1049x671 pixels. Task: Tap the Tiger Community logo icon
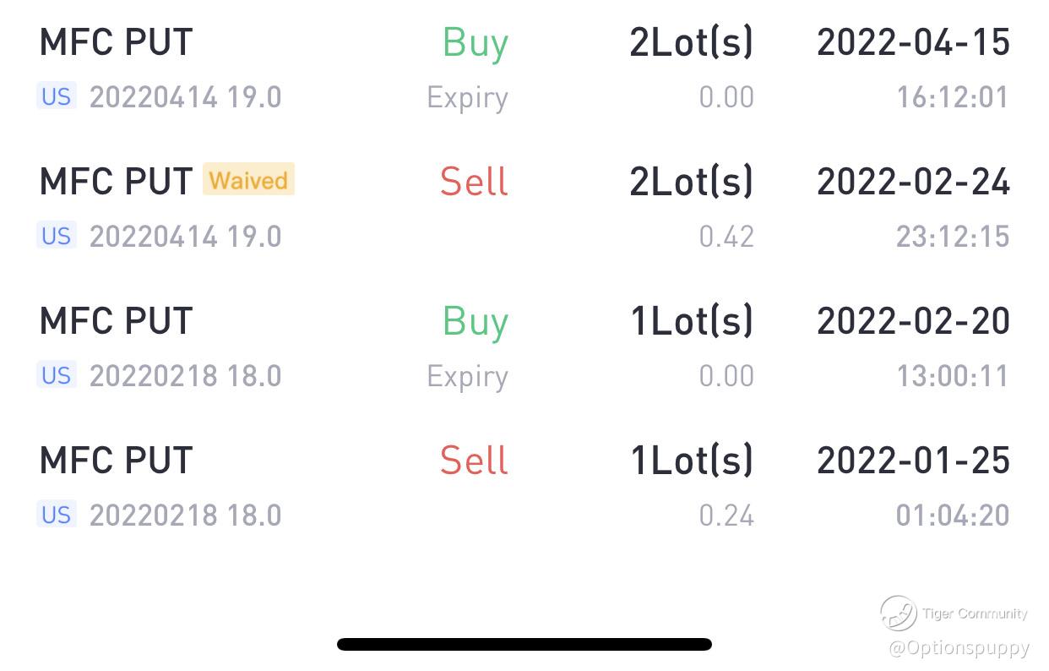coord(898,614)
